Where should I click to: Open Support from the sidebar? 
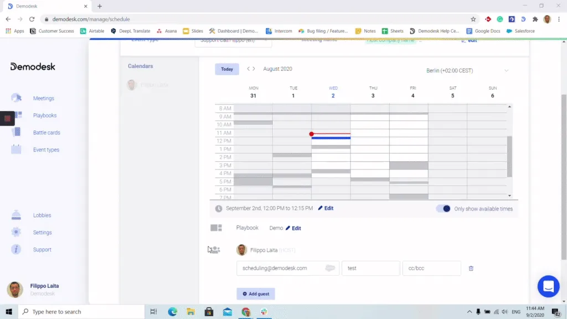(42, 250)
